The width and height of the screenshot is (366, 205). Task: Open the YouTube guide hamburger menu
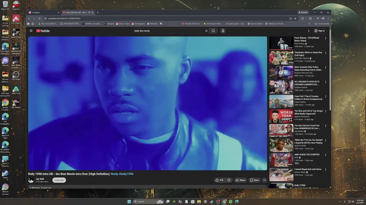click(31, 31)
